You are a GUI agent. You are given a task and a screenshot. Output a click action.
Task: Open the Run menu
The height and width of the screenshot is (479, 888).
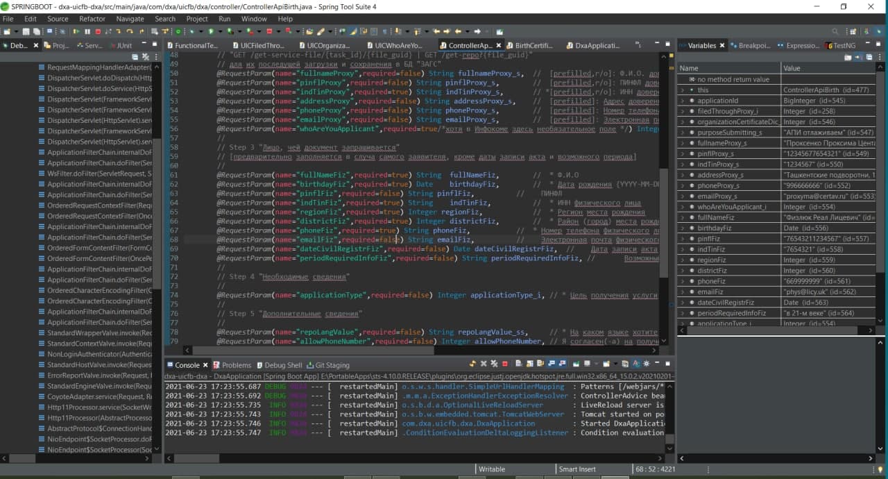pos(224,19)
